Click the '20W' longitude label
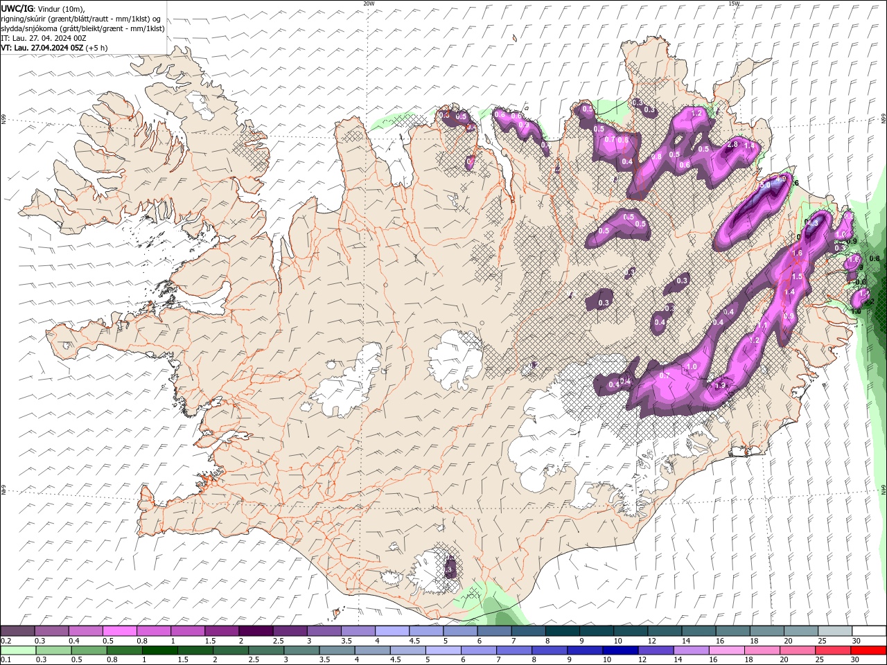887x665 pixels. pyautogui.click(x=369, y=3)
